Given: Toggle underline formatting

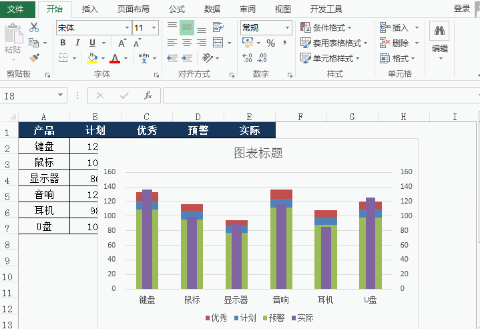Looking at the screenshot, I should coord(92,43).
